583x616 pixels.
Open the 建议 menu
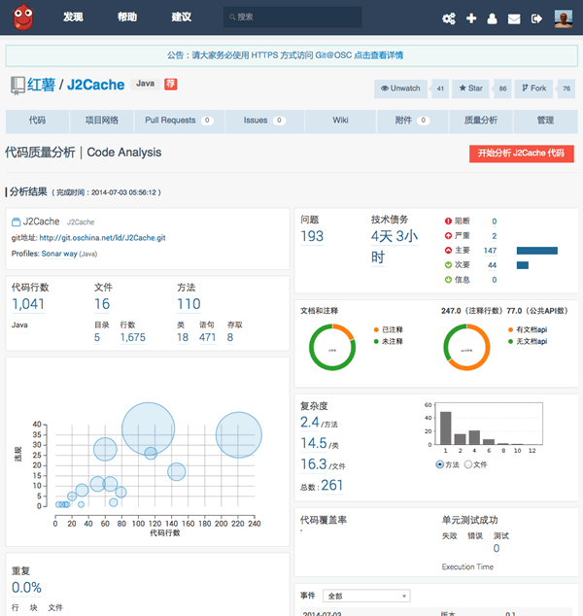pyautogui.click(x=182, y=17)
